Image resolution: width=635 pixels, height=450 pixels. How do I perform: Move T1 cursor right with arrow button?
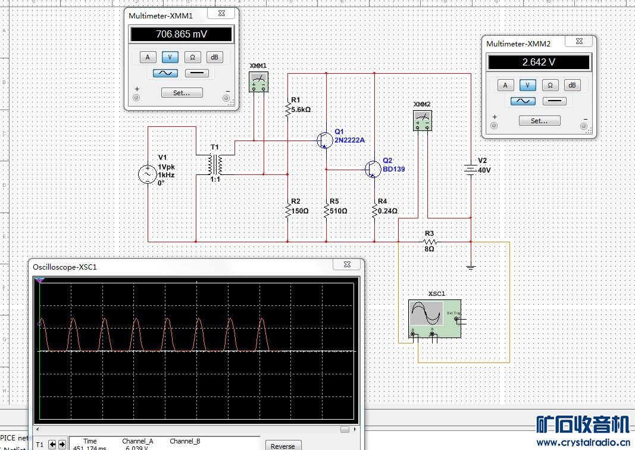coord(61,444)
